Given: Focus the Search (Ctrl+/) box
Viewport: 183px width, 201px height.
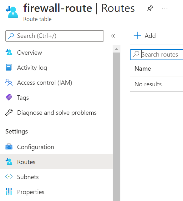Looking at the screenshot, I should click(x=54, y=36).
